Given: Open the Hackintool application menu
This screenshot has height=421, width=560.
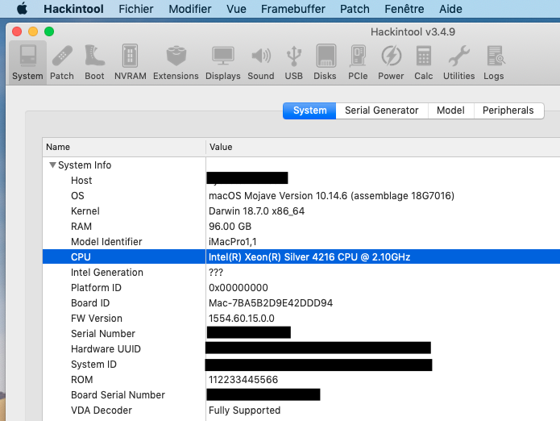Looking at the screenshot, I should [73, 9].
